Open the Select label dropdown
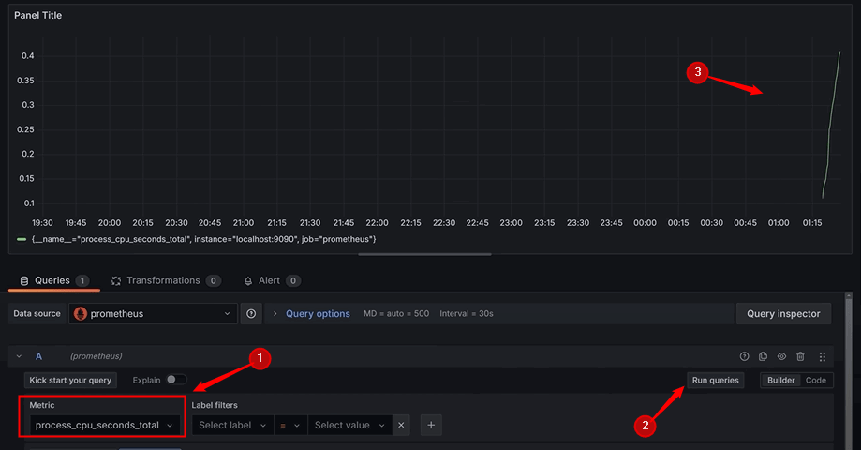The image size is (861, 450). (230, 425)
